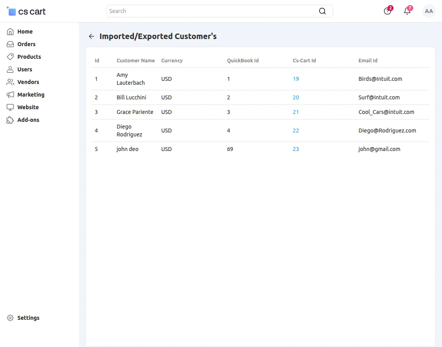This screenshot has width=442, height=347.
Task: Click the Settings gear icon in the sidebar
Action: pyautogui.click(x=10, y=318)
